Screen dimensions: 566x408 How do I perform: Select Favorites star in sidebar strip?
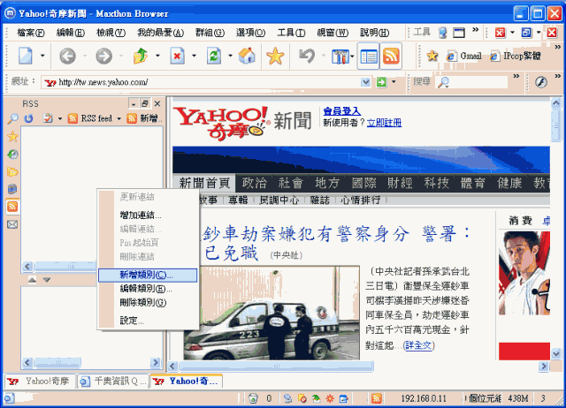pos(12,137)
